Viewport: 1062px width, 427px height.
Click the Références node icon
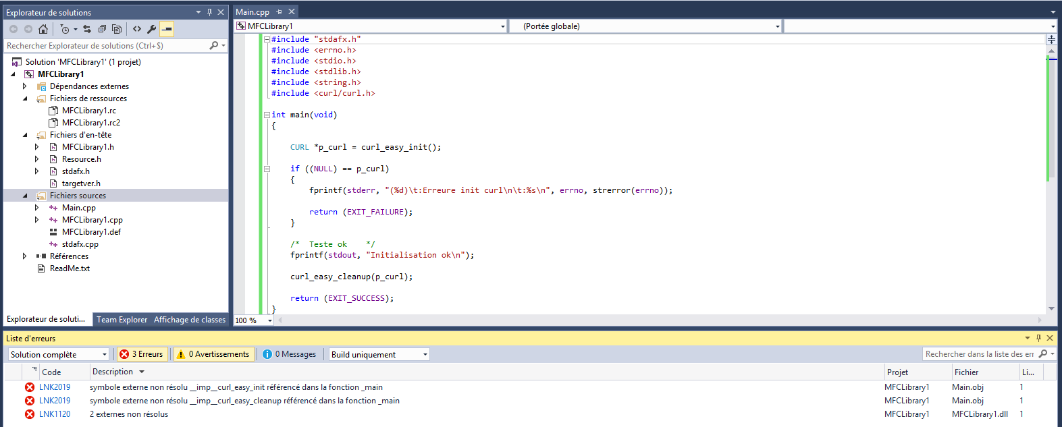41,256
